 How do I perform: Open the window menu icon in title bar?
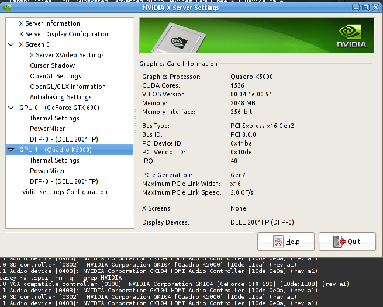click(9, 8)
